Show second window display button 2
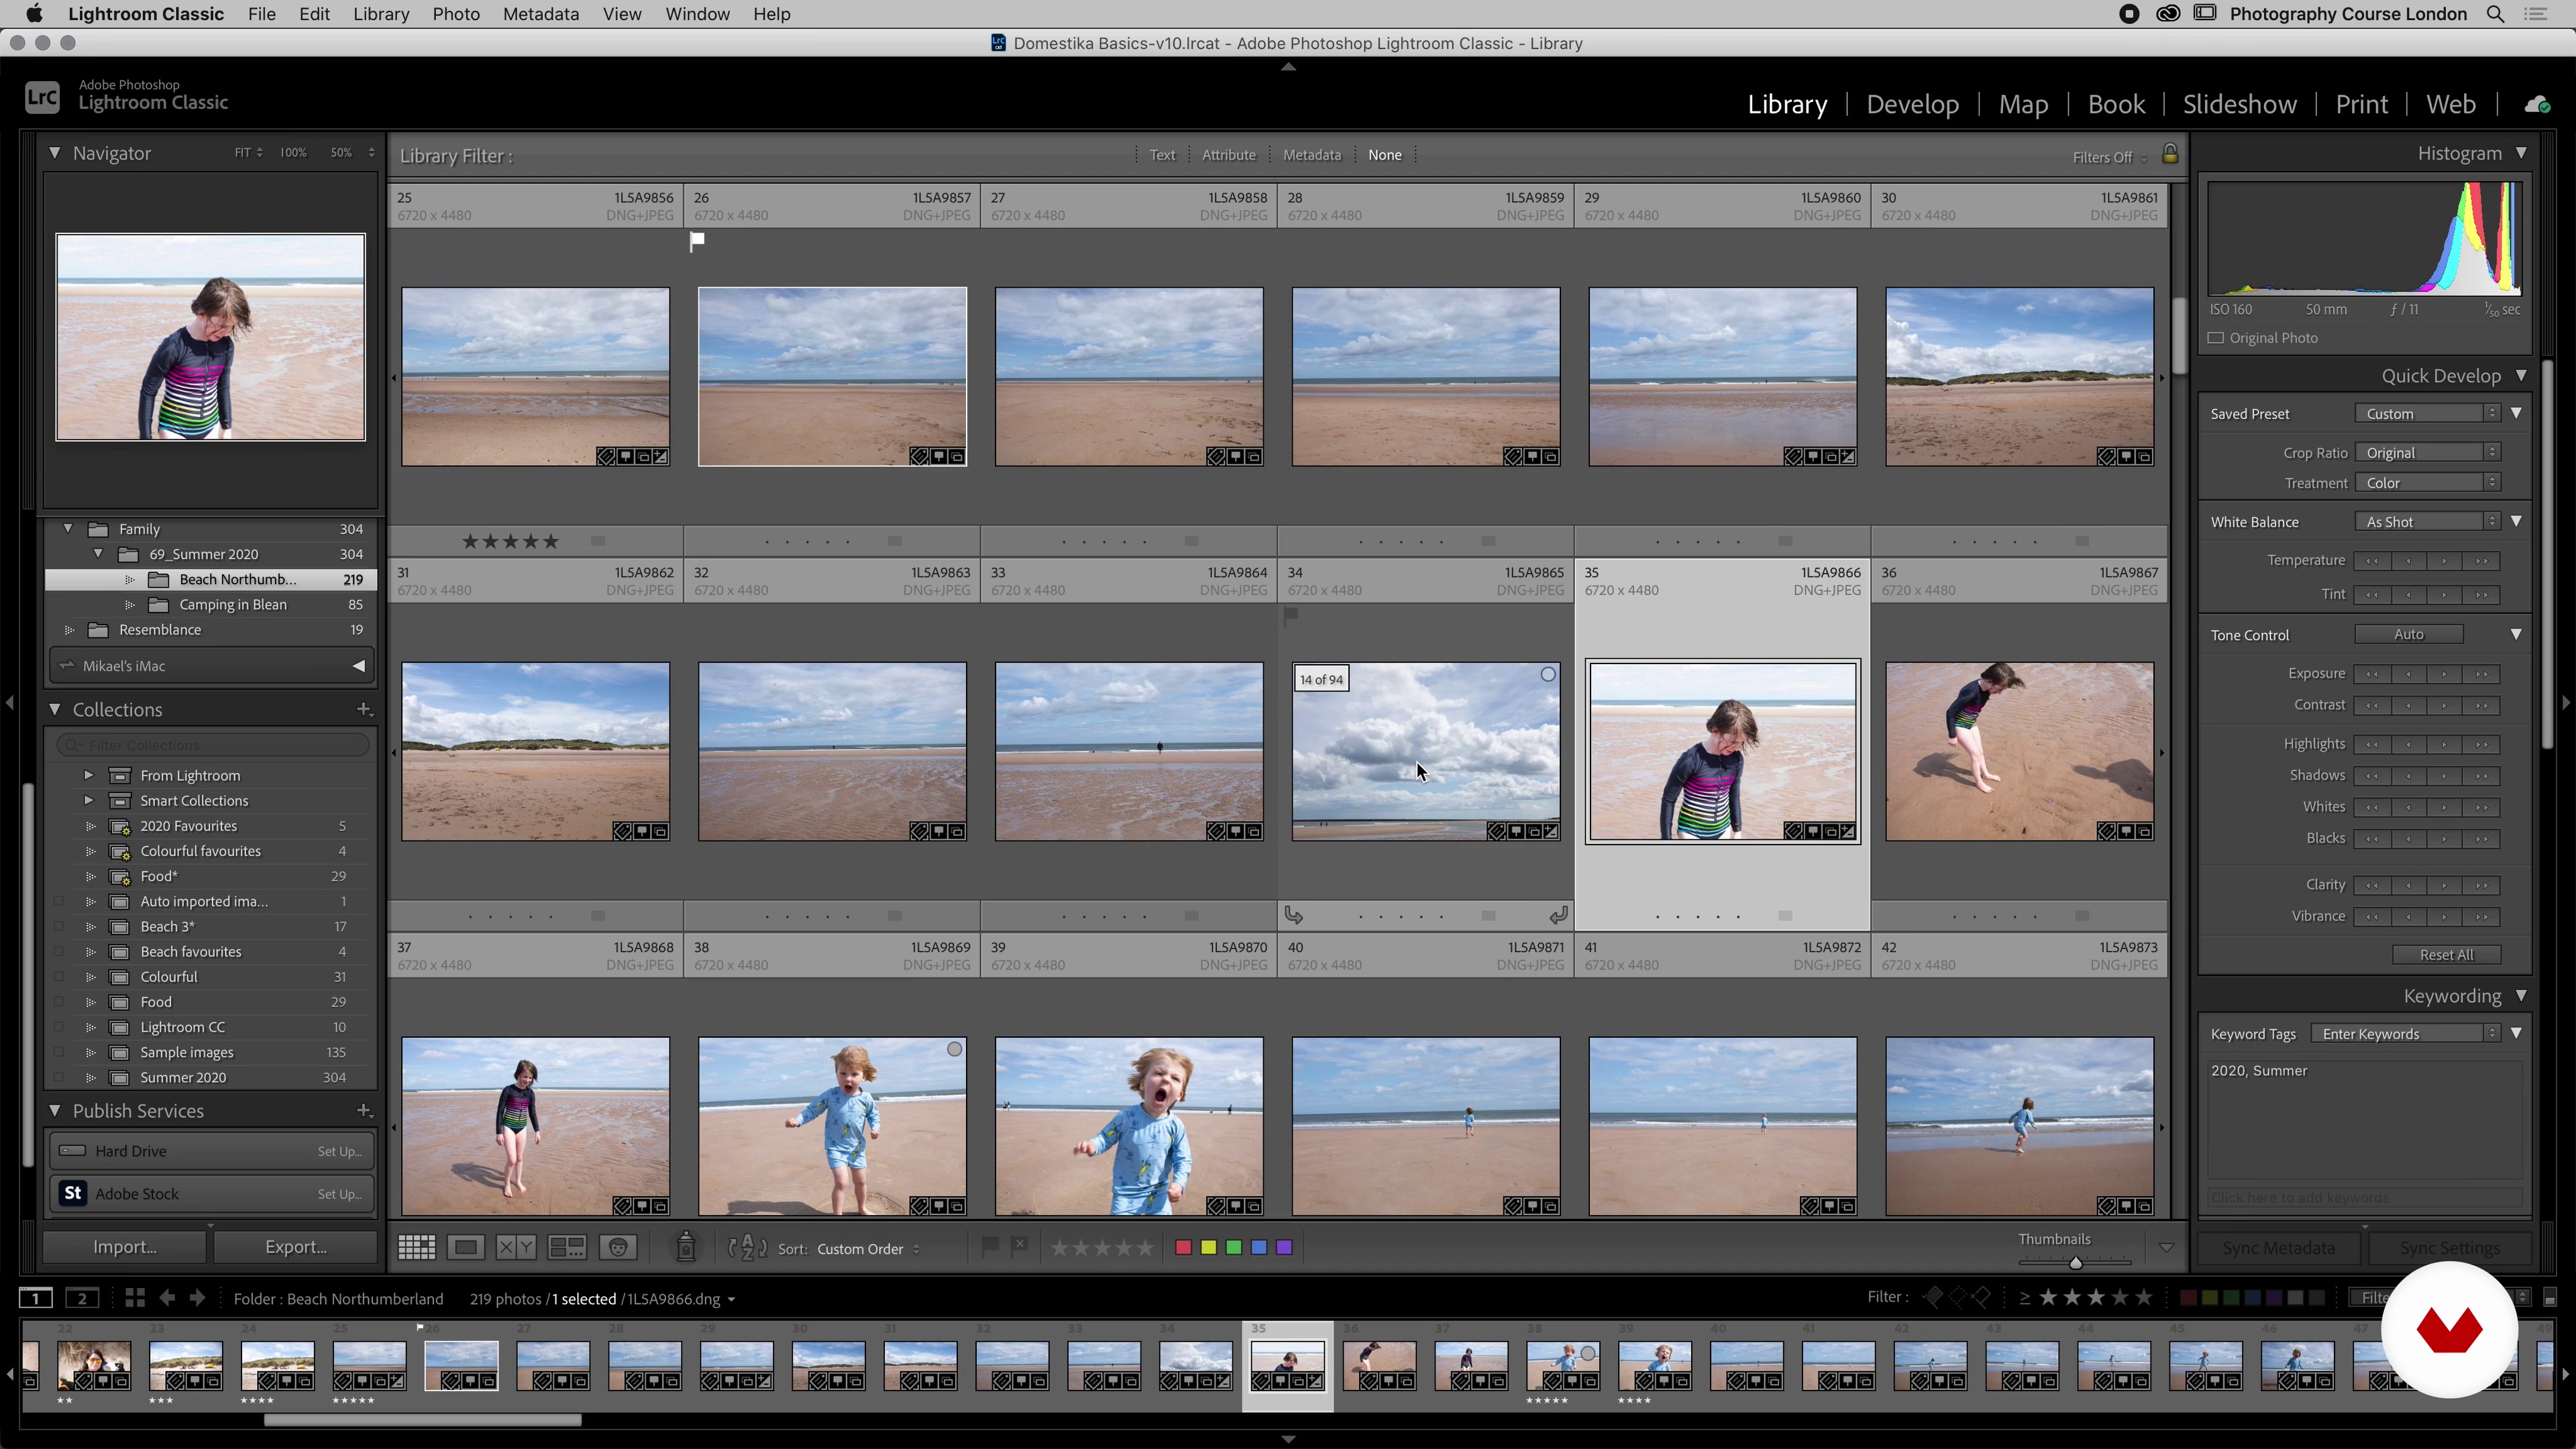The height and width of the screenshot is (1449, 2576). 82,1298
